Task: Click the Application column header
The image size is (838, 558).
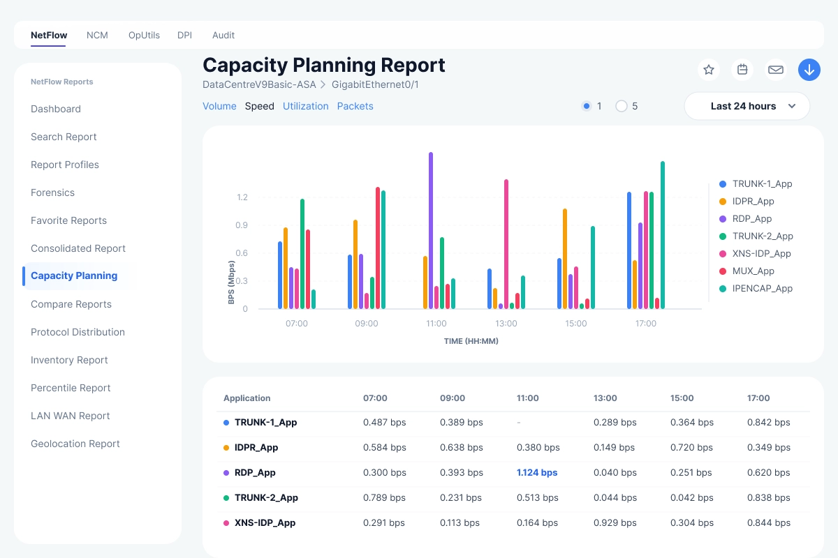Action: tap(247, 398)
